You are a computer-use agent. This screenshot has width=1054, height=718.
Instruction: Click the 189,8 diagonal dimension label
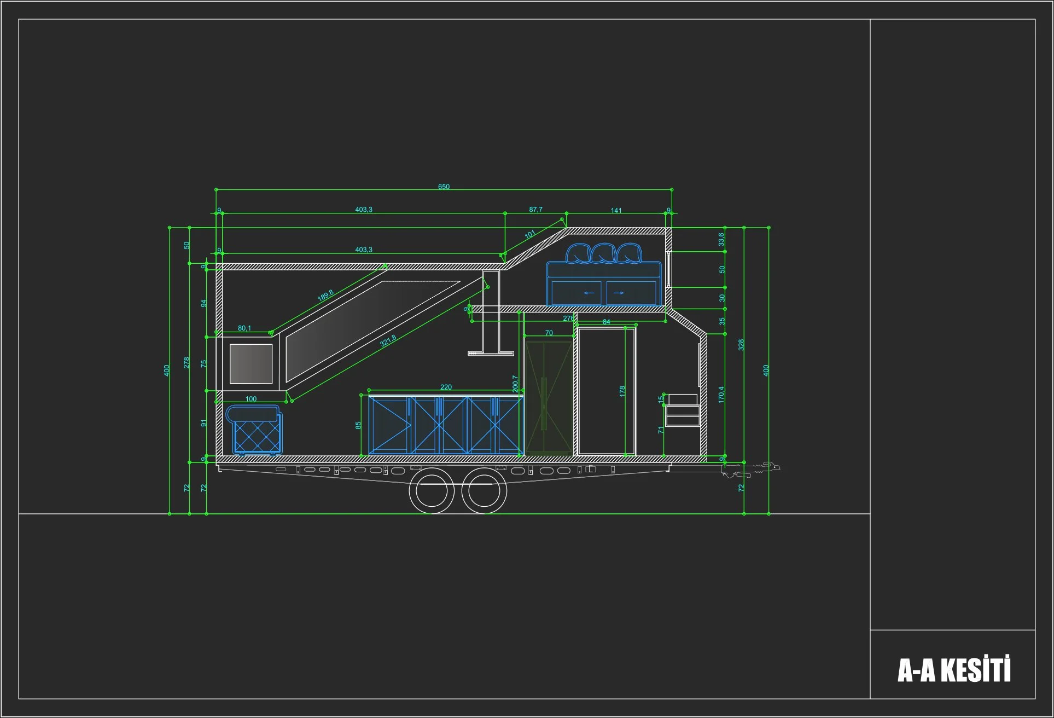pyautogui.click(x=325, y=296)
